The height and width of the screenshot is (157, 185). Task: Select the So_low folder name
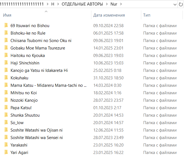[x=17, y=123]
